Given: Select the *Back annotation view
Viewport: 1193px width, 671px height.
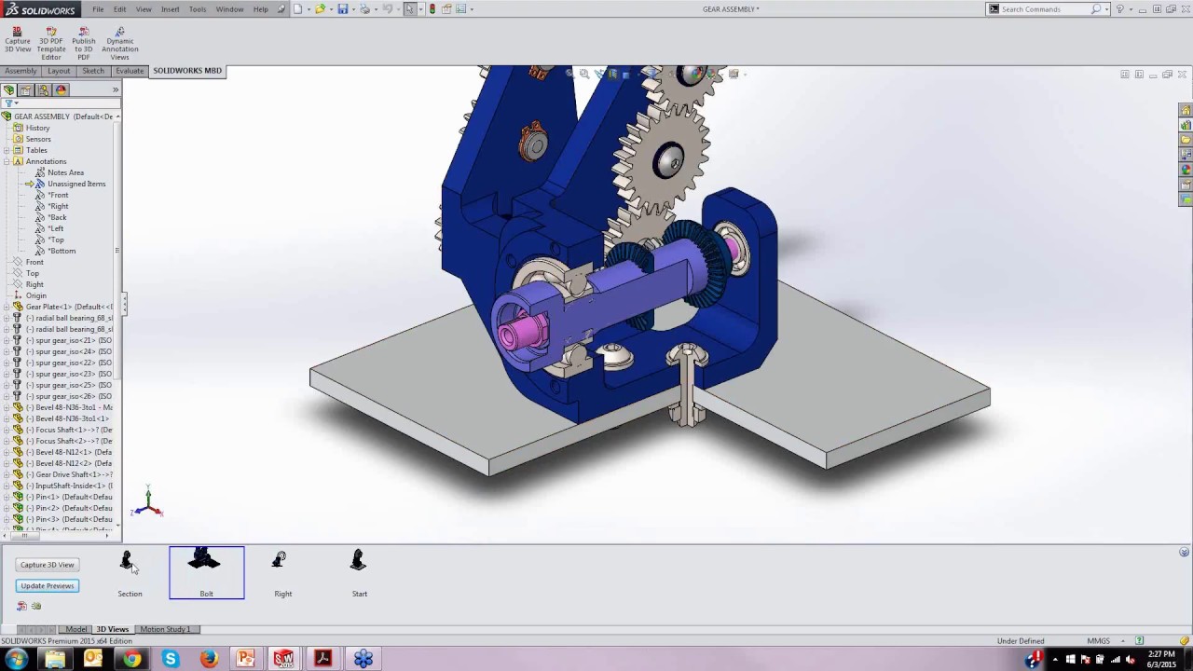Looking at the screenshot, I should pos(58,217).
